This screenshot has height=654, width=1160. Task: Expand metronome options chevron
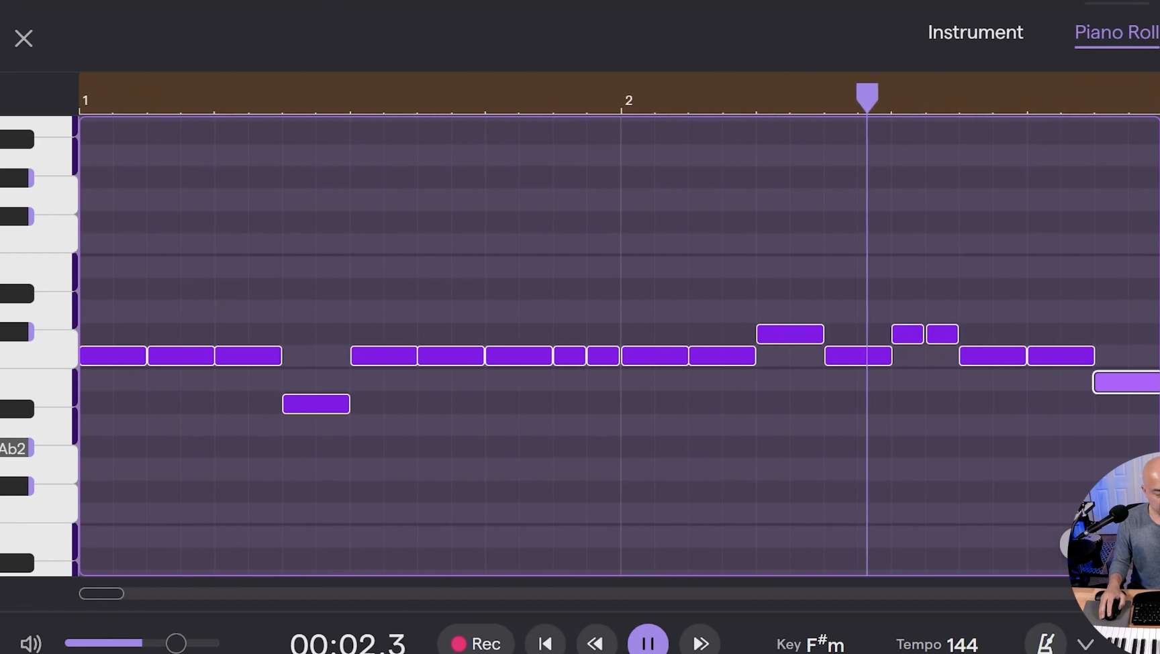click(1085, 645)
